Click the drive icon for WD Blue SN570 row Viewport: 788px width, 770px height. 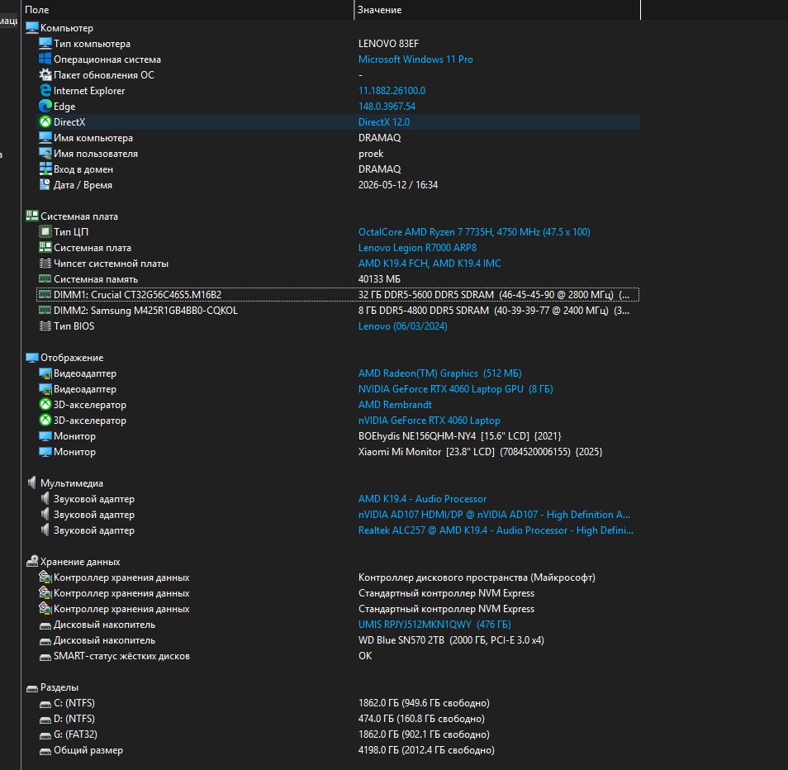(x=45, y=641)
